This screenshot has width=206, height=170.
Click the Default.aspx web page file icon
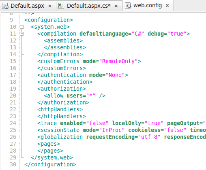5,6
